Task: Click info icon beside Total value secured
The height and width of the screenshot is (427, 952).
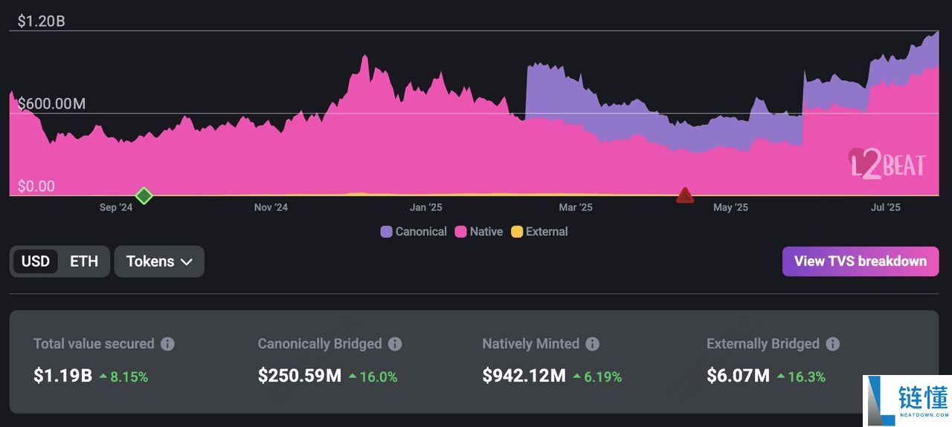Action: (168, 344)
